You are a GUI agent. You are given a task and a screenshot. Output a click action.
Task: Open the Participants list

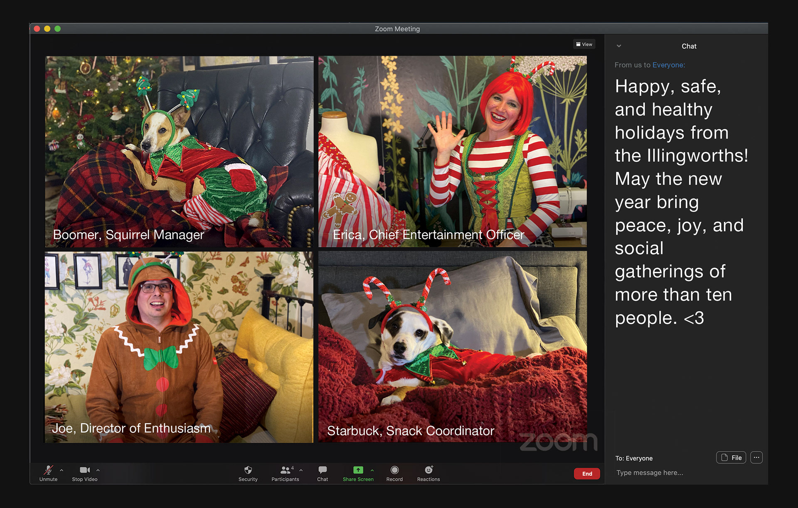(x=285, y=471)
